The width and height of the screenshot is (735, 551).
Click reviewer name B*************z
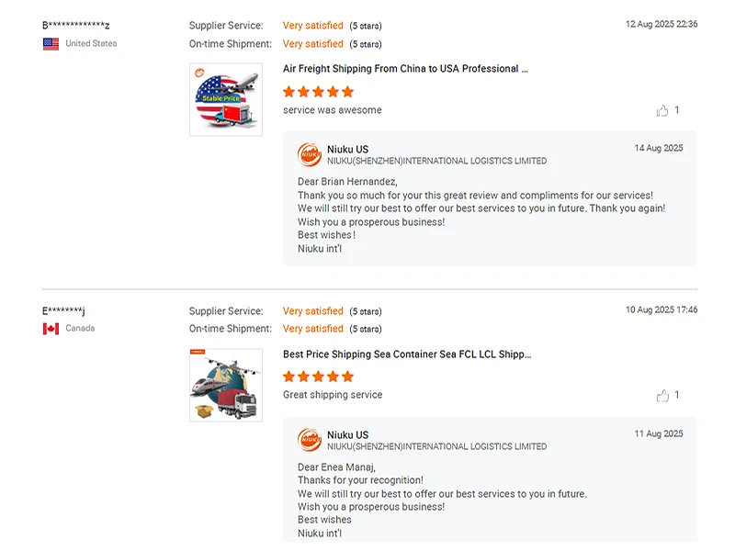(76, 26)
